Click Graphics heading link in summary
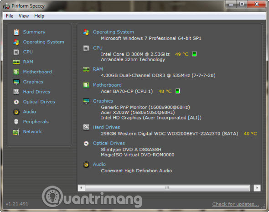This screenshot has width=269, height=212. pyautogui.click(x=103, y=101)
